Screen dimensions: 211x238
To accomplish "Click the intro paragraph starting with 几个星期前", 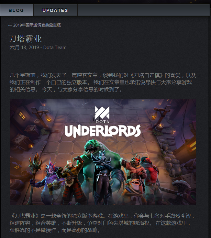I will (x=103, y=82).
